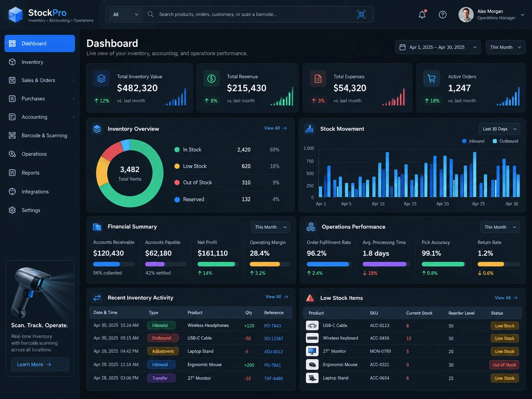The image size is (532, 399).
Task: Click Learn More in the scanner promo
Action: coord(40,364)
